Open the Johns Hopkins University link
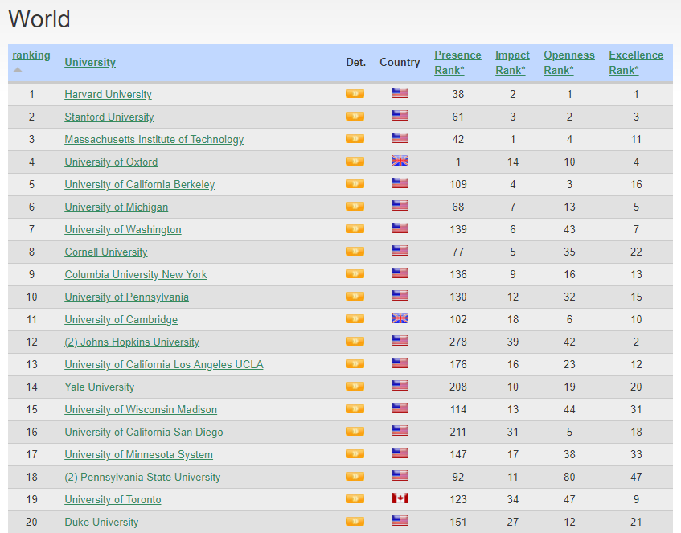Viewport: 681px width, 533px height. [x=132, y=342]
